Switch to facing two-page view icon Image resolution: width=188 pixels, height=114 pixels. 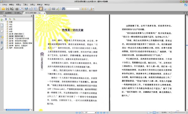tap(154, 112)
